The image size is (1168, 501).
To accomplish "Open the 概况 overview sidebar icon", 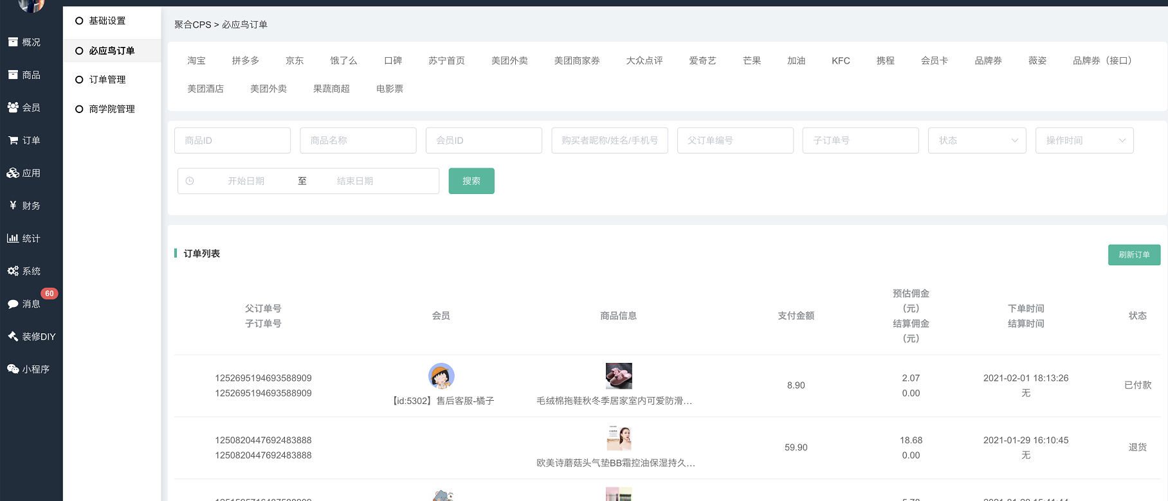I will point(13,42).
